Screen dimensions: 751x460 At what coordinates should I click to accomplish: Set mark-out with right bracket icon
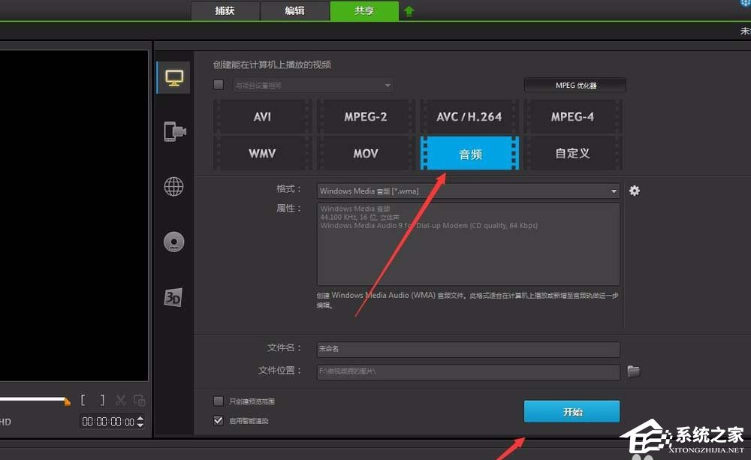(101, 400)
